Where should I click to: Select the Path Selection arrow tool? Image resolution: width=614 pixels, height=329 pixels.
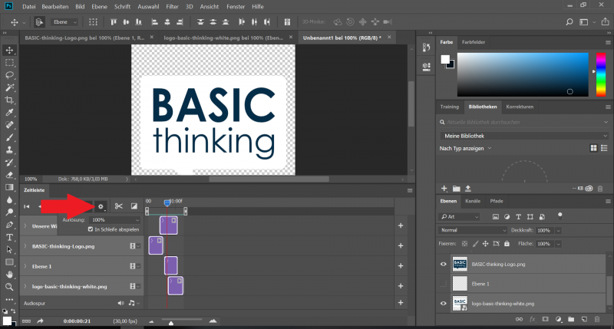9,249
